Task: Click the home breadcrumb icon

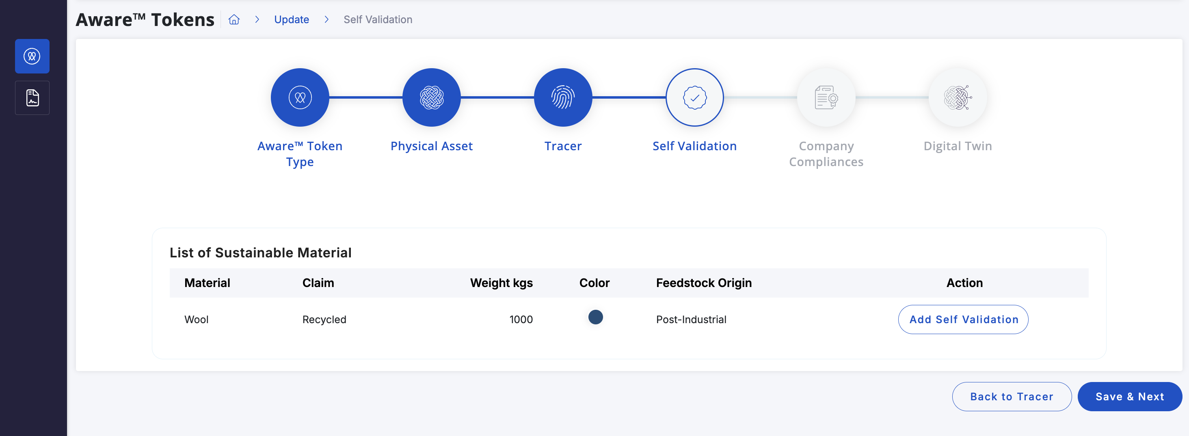Action: [234, 19]
